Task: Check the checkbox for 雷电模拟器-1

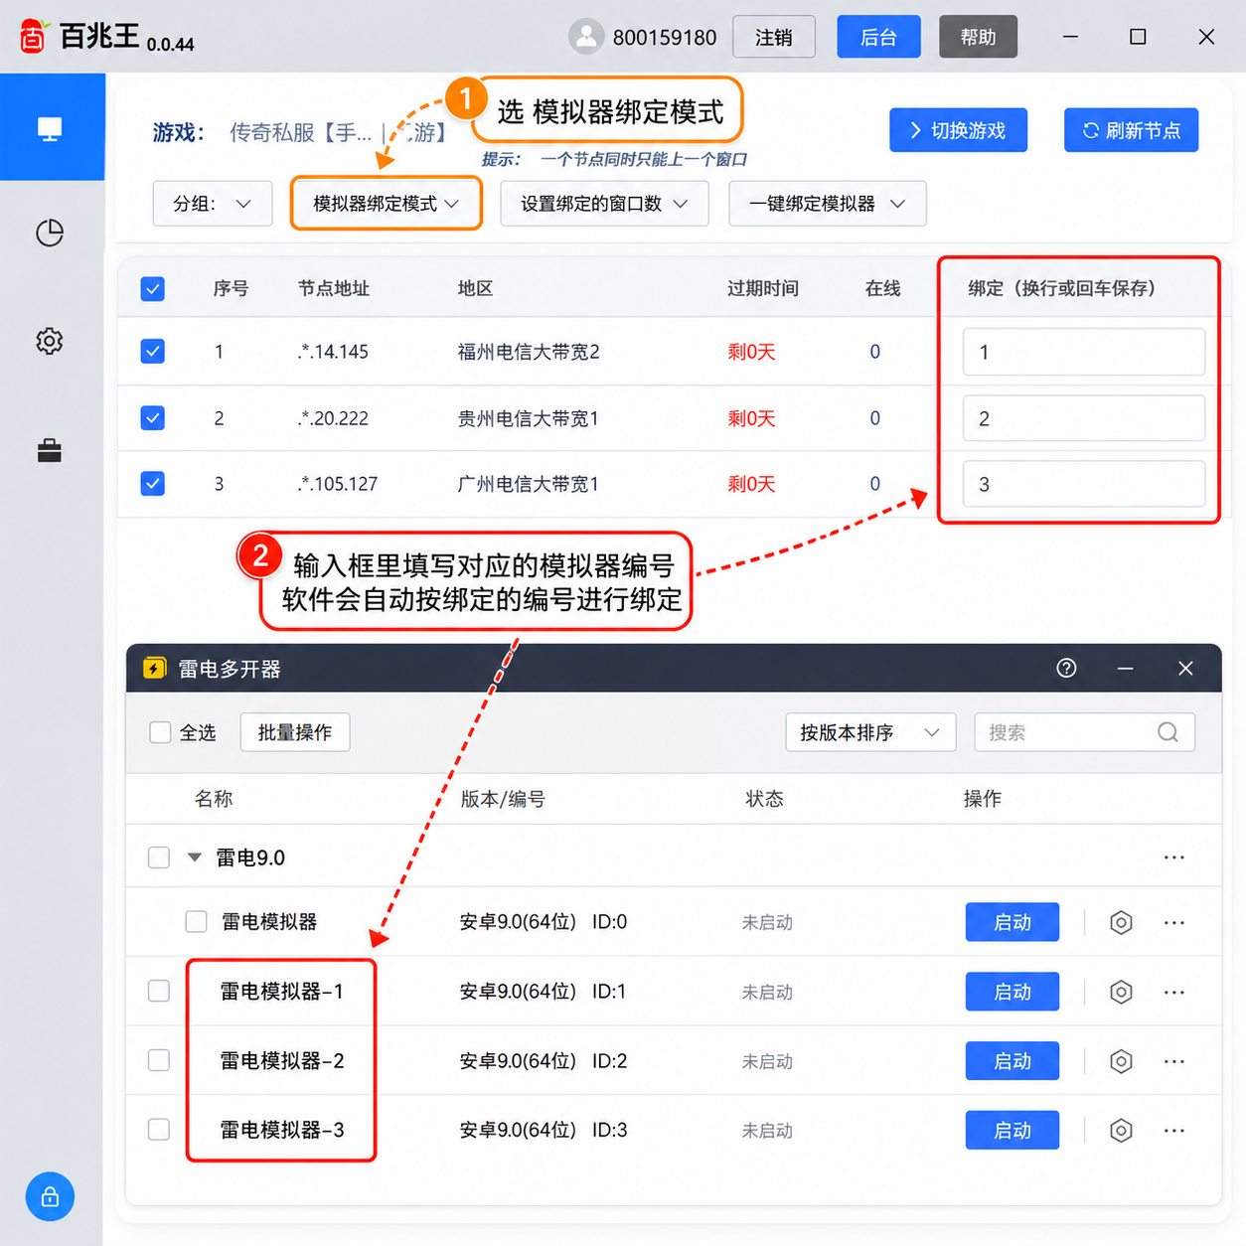Action: [x=159, y=992]
